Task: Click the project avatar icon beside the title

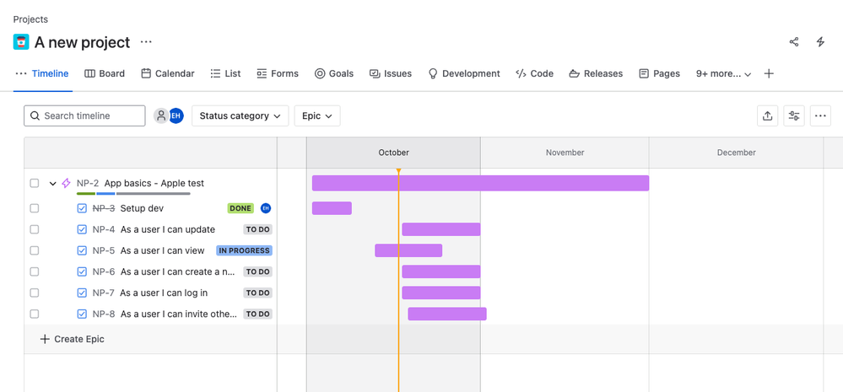Action: pyautogui.click(x=21, y=42)
